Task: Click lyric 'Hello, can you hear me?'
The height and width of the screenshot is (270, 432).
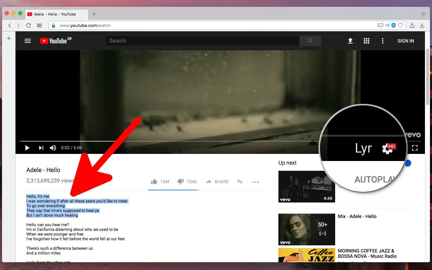Action: 48,225
